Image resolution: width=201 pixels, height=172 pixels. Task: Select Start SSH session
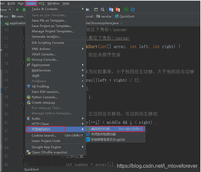pos(56,91)
